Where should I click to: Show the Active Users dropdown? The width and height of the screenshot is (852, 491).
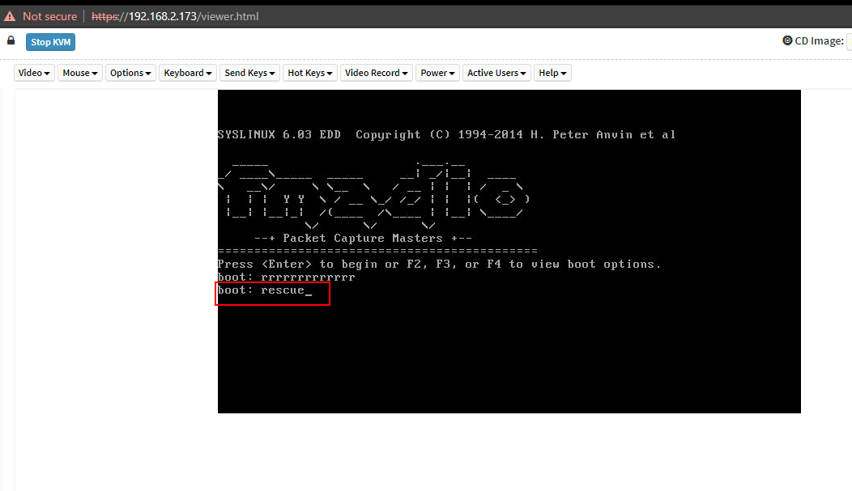coord(496,73)
